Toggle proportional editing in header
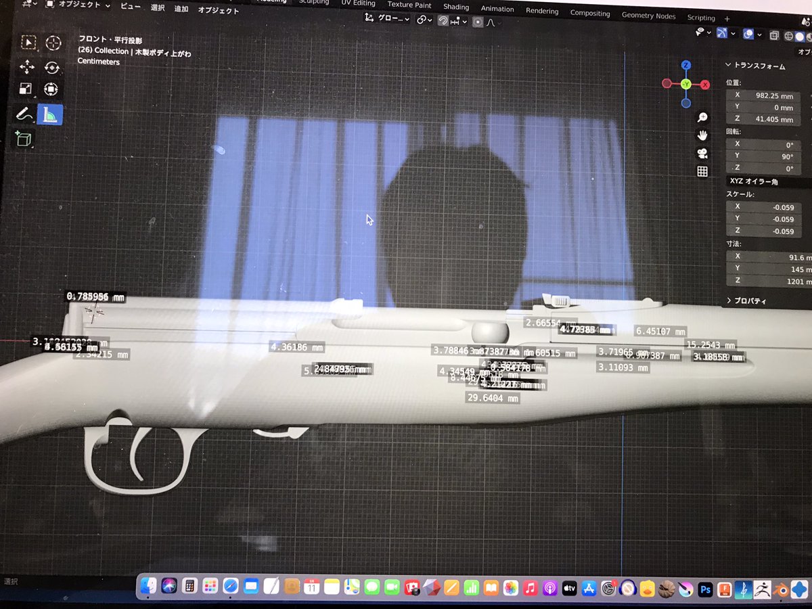This screenshot has height=609, width=812. (478, 22)
